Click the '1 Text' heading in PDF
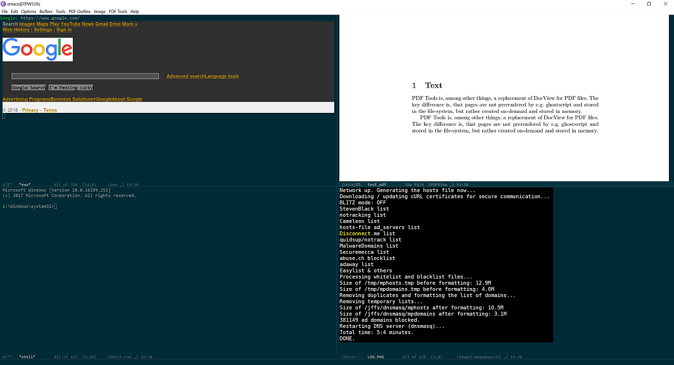 [x=427, y=85]
